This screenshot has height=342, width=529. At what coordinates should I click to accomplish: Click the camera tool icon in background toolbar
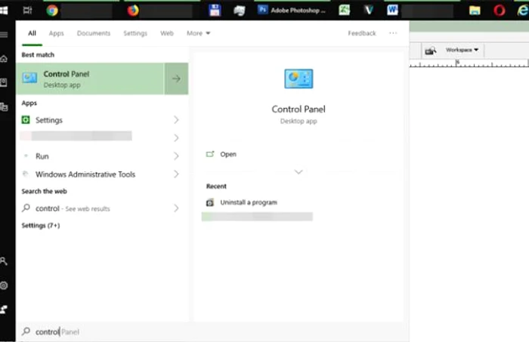[x=431, y=51]
